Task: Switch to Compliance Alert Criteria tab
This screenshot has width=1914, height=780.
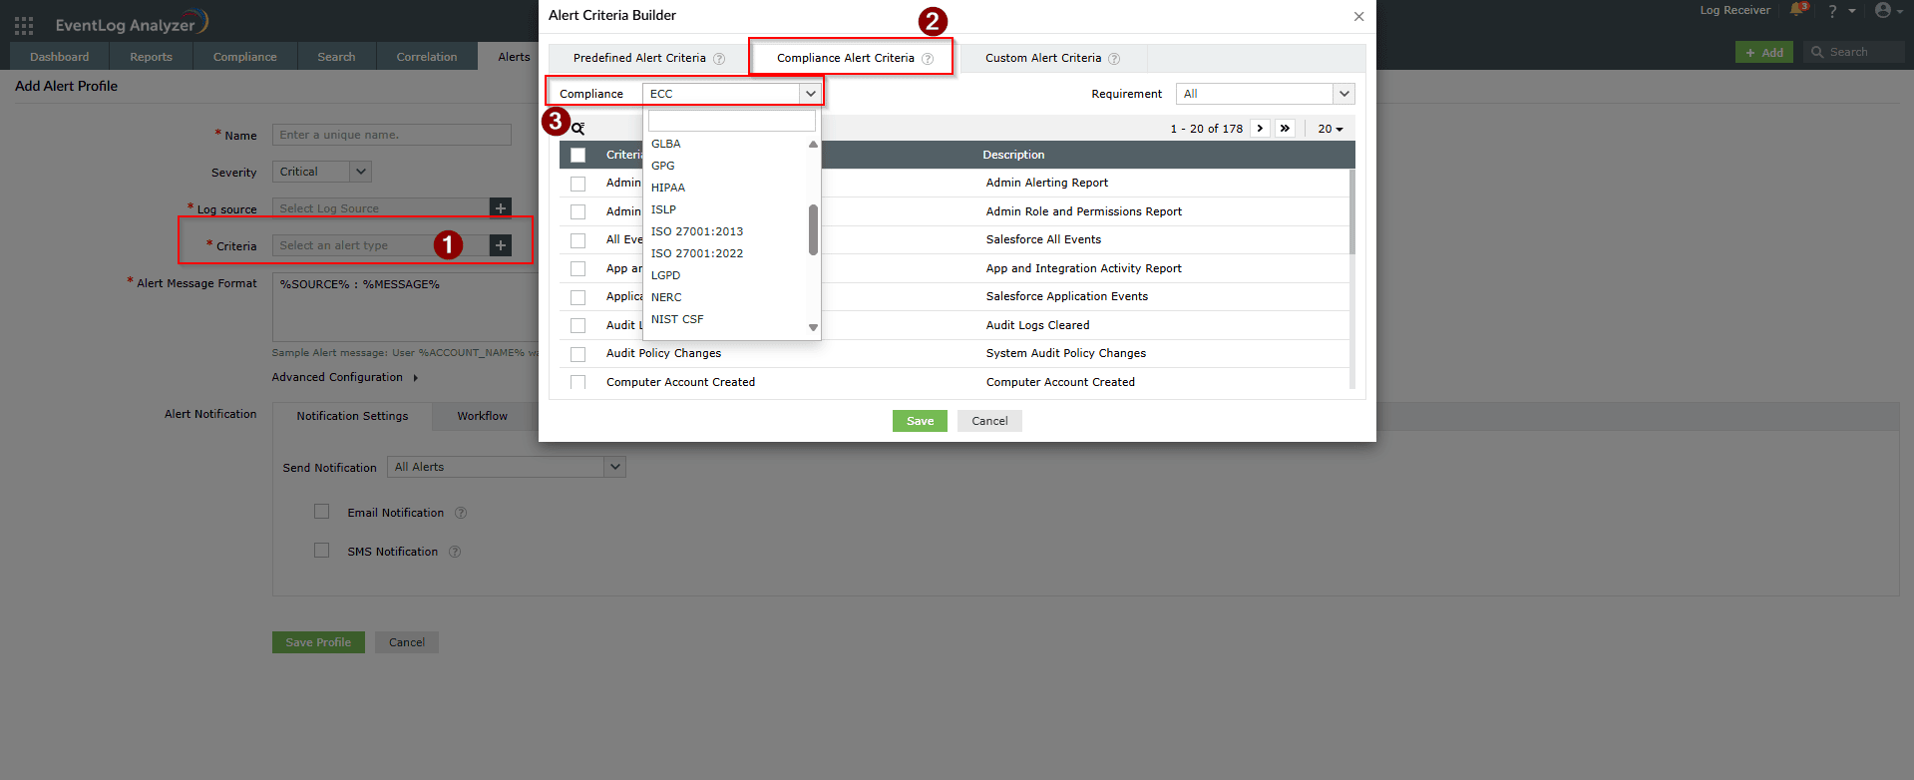Action: [855, 58]
